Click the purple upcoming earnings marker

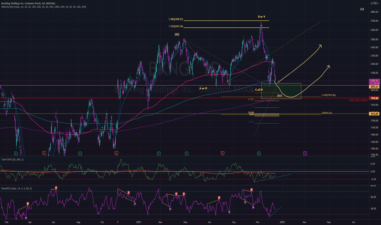tap(305, 153)
